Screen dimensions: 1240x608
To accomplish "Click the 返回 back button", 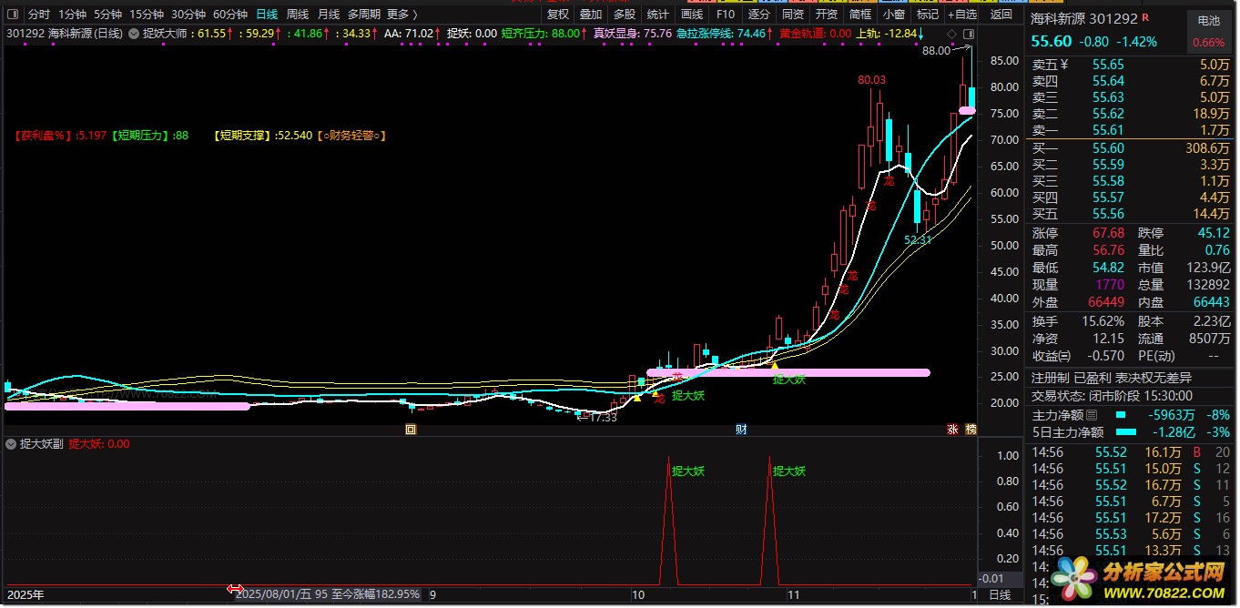I will pyautogui.click(x=1001, y=15).
